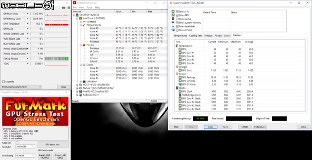Click the AIDA64 Powers icon in statistics list

tap(177, 74)
